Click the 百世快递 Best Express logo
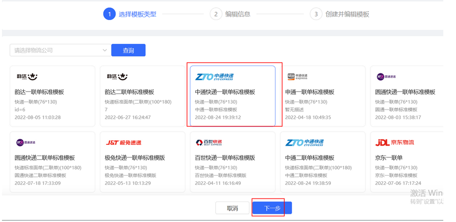Viewport: 456px width, 222px height. (209, 143)
